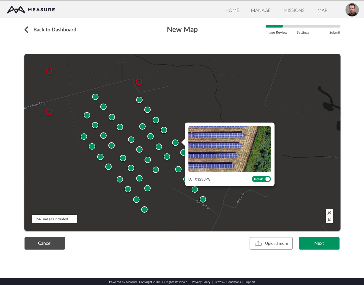Open the Privacy Policy footer link
The image size is (364, 285).
pos(201,282)
